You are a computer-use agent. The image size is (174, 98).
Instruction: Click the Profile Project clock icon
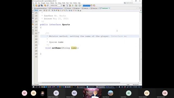[79, 5]
